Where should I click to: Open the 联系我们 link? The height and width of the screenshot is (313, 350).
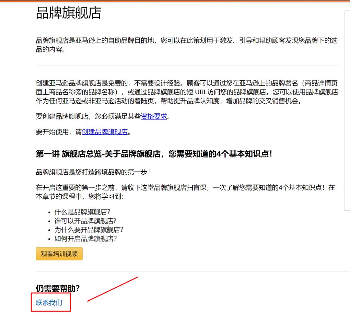pos(49,303)
